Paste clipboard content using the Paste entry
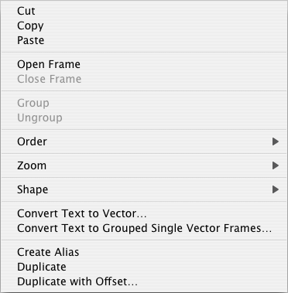Viewport: 288px width, 293px height. pyautogui.click(x=144, y=40)
